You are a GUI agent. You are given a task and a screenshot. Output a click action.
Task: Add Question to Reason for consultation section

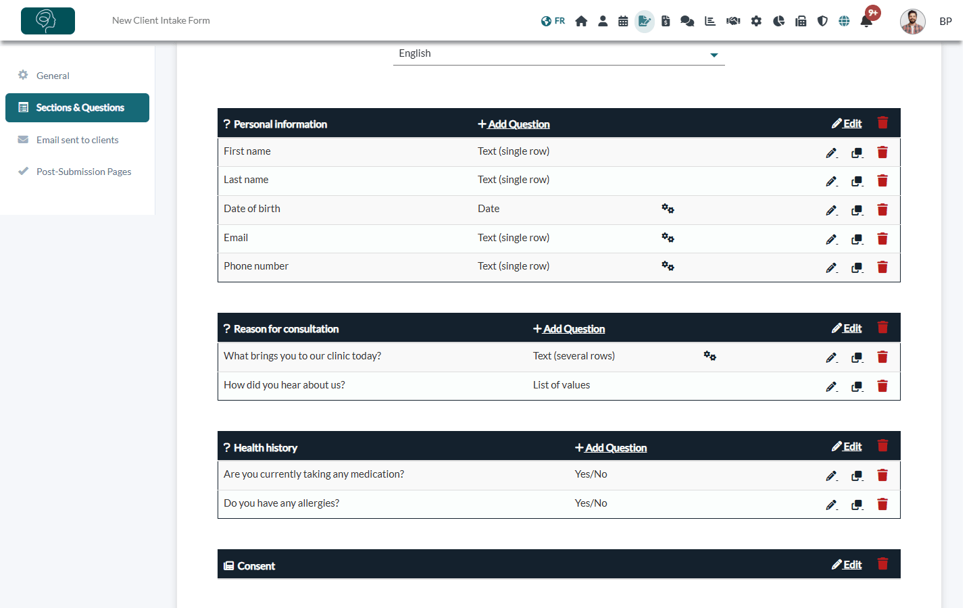point(569,329)
